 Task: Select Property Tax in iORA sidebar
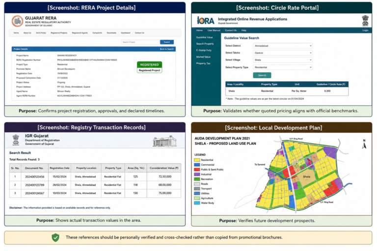pyautogui.click(x=203, y=63)
